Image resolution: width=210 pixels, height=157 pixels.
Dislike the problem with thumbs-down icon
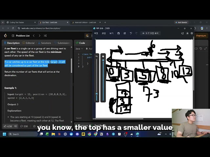coord(16,126)
